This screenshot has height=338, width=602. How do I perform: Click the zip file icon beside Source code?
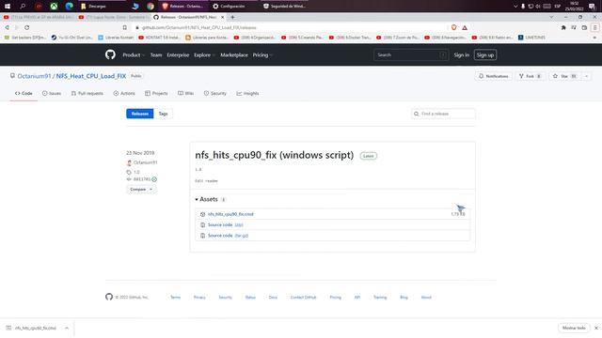203,225
